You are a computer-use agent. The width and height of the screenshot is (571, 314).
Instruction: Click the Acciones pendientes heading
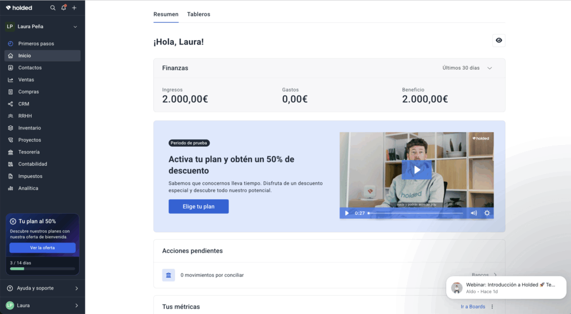tap(192, 251)
